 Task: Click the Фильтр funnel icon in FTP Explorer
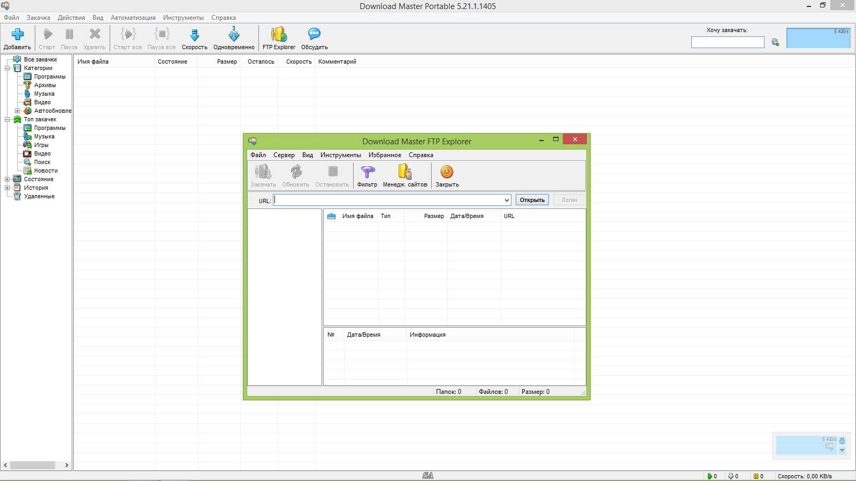coord(368,172)
